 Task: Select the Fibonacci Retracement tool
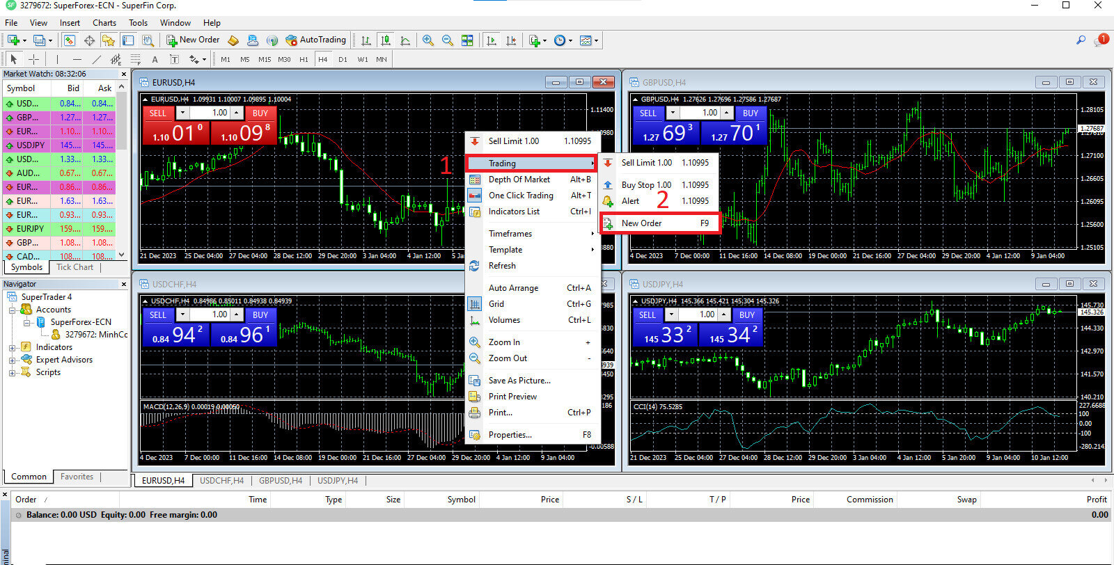click(135, 59)
